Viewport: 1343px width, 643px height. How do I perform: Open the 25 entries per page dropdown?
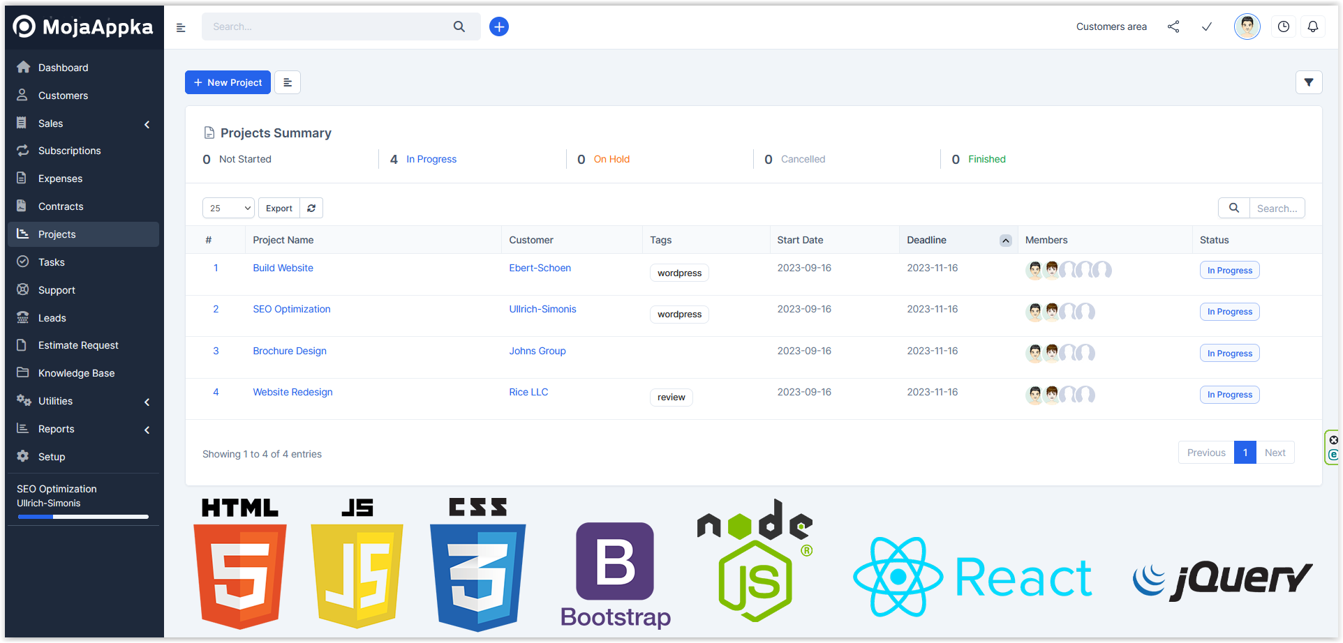tap(228, 208)
